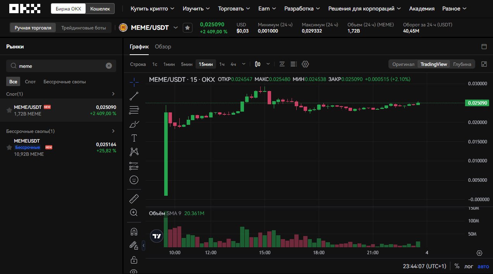493x274 pixels.
Task: Toggle stay in drawing mode
Action: point(133,245)
